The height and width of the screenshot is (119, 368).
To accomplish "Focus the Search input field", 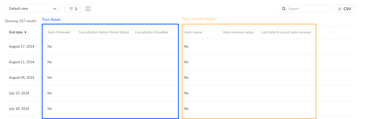I will pos(304,9).
